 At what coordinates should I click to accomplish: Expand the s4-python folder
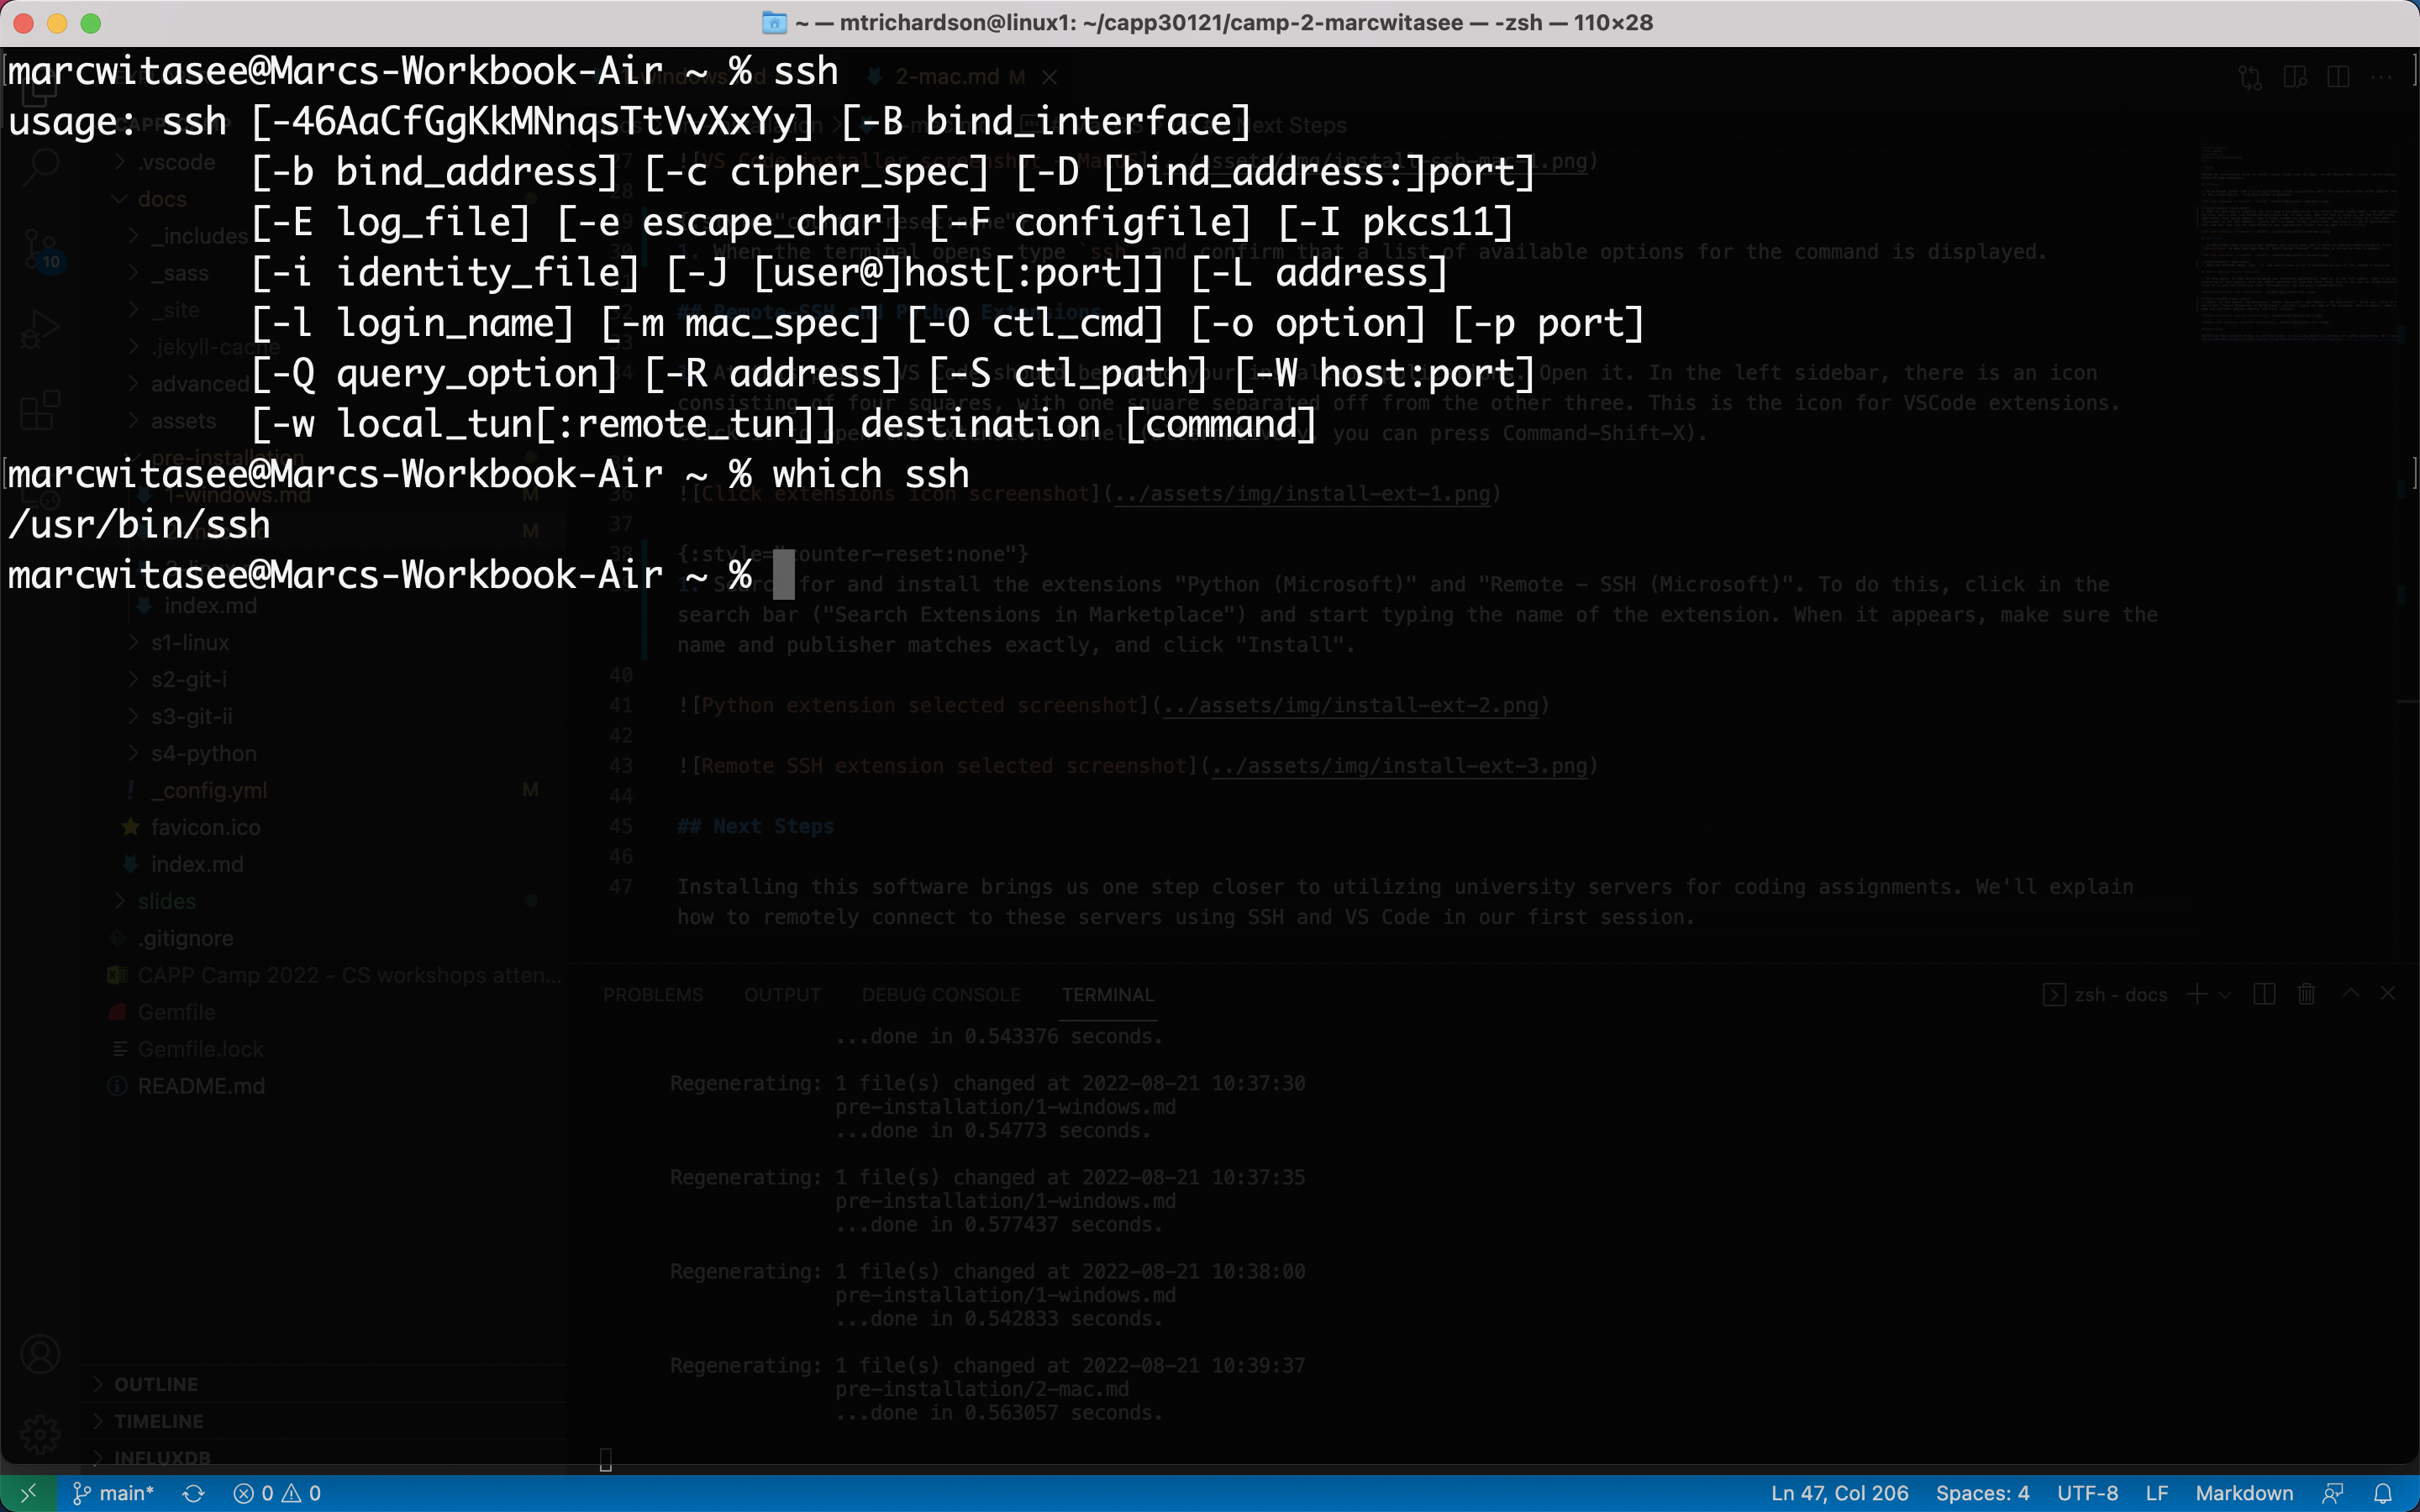coord(203,753)
